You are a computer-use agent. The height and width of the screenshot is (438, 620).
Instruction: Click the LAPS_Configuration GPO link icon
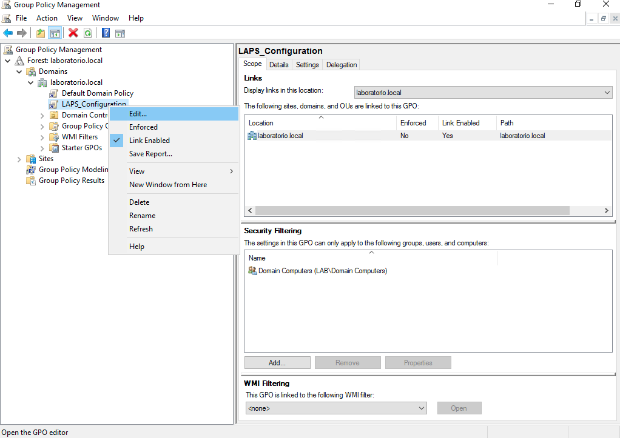click(54, 104)
